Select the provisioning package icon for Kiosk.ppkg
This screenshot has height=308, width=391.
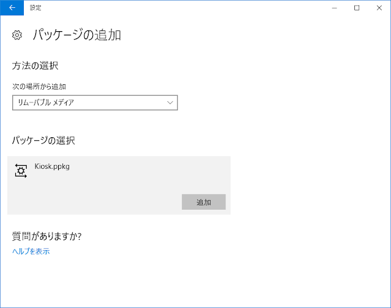(21, 171)
